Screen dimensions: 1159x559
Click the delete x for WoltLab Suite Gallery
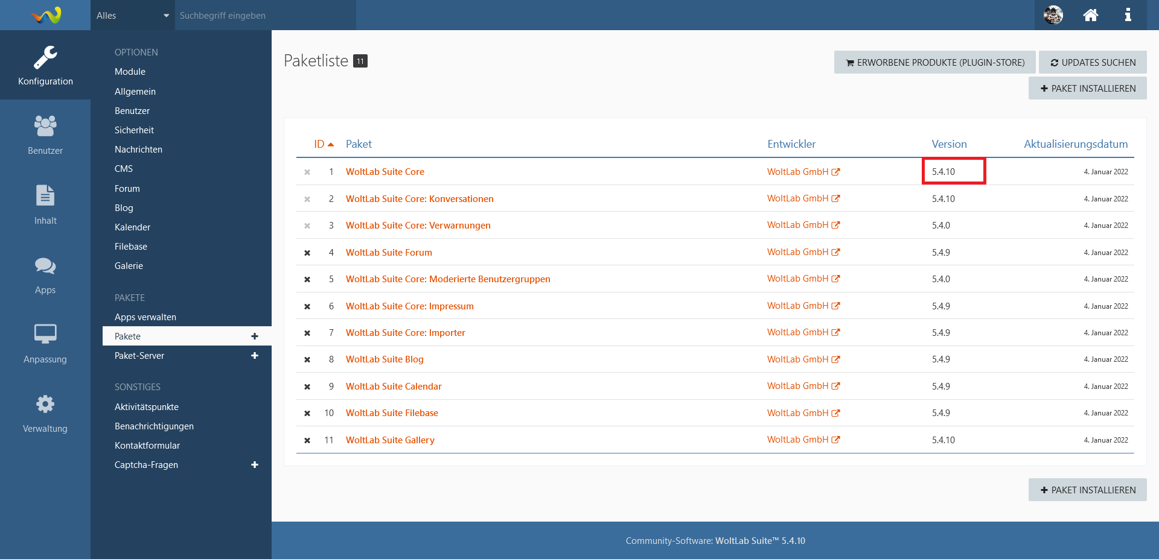pyautogui.click(x=307, y=440)
